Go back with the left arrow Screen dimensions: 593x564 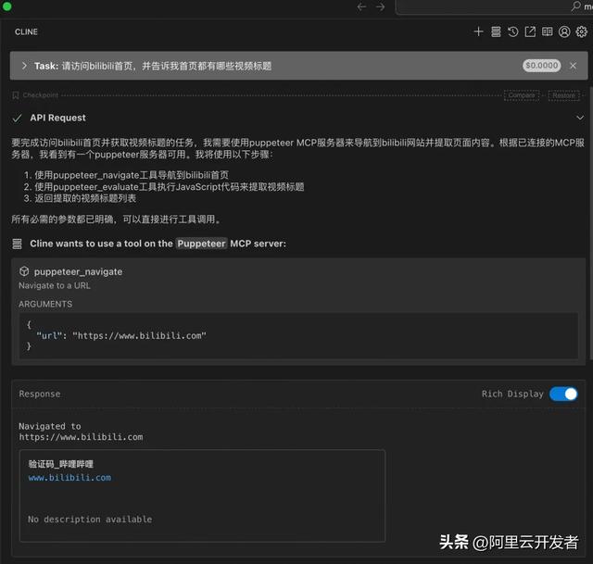click(x=361, y=6)
